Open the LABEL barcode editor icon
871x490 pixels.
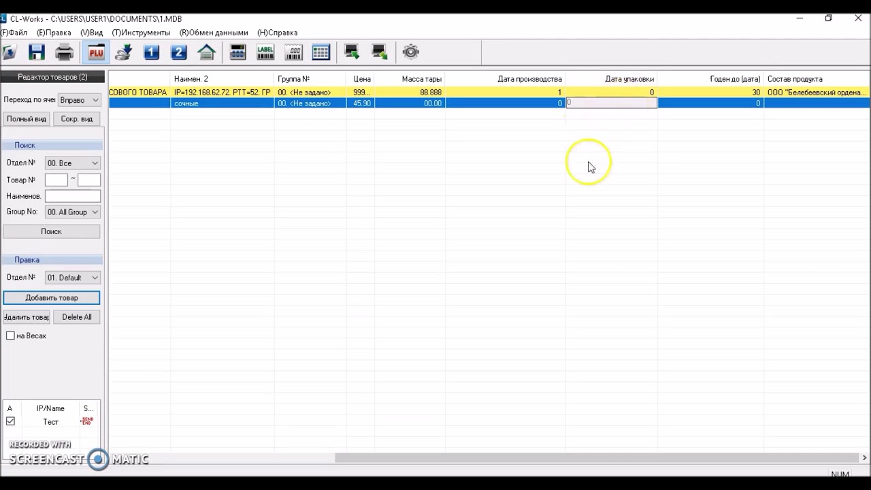coord(265,52)
